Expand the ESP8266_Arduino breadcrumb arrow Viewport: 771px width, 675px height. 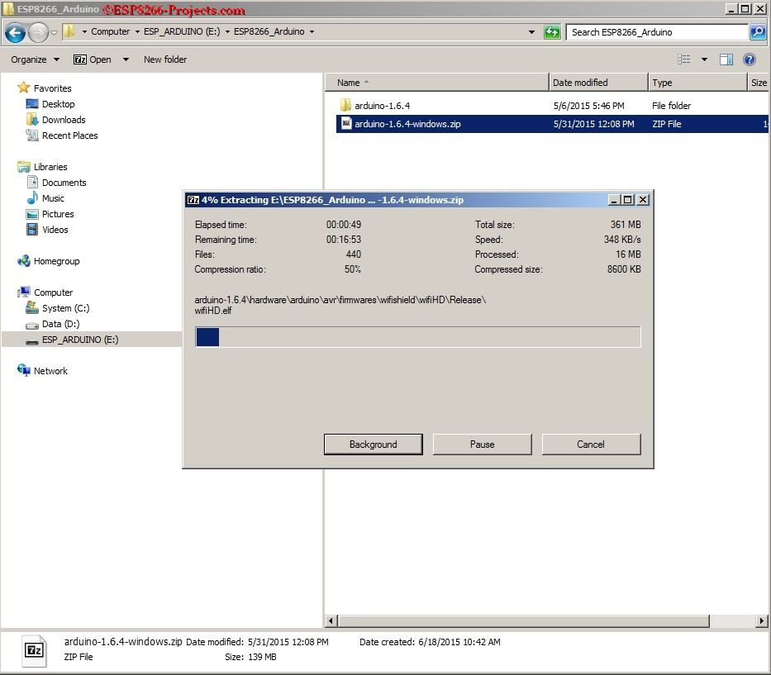(312, 32)
